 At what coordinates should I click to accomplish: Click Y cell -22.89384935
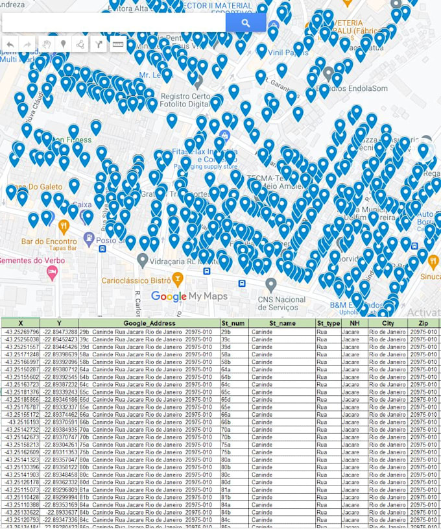[x=59, y=430]
